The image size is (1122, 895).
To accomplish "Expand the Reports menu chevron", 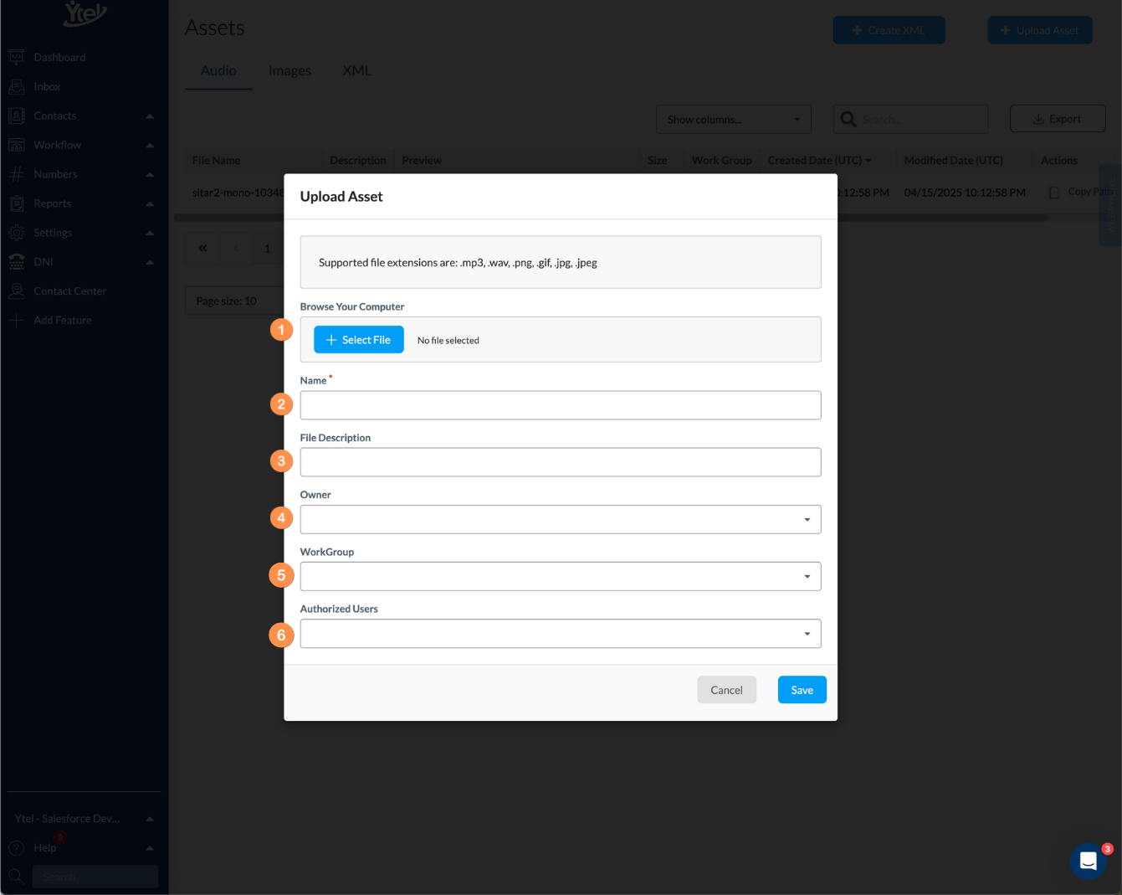I will (150, 204).
